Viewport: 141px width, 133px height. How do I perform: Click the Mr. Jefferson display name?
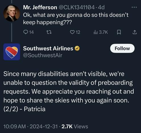click(x=40, y=7)
